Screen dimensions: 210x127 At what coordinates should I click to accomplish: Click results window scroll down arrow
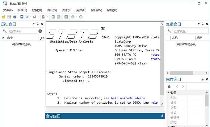click(162, 104)
